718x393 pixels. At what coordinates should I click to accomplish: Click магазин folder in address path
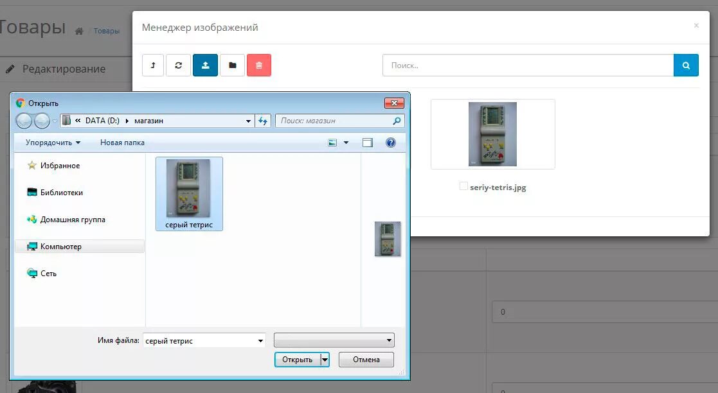(149, 121)
